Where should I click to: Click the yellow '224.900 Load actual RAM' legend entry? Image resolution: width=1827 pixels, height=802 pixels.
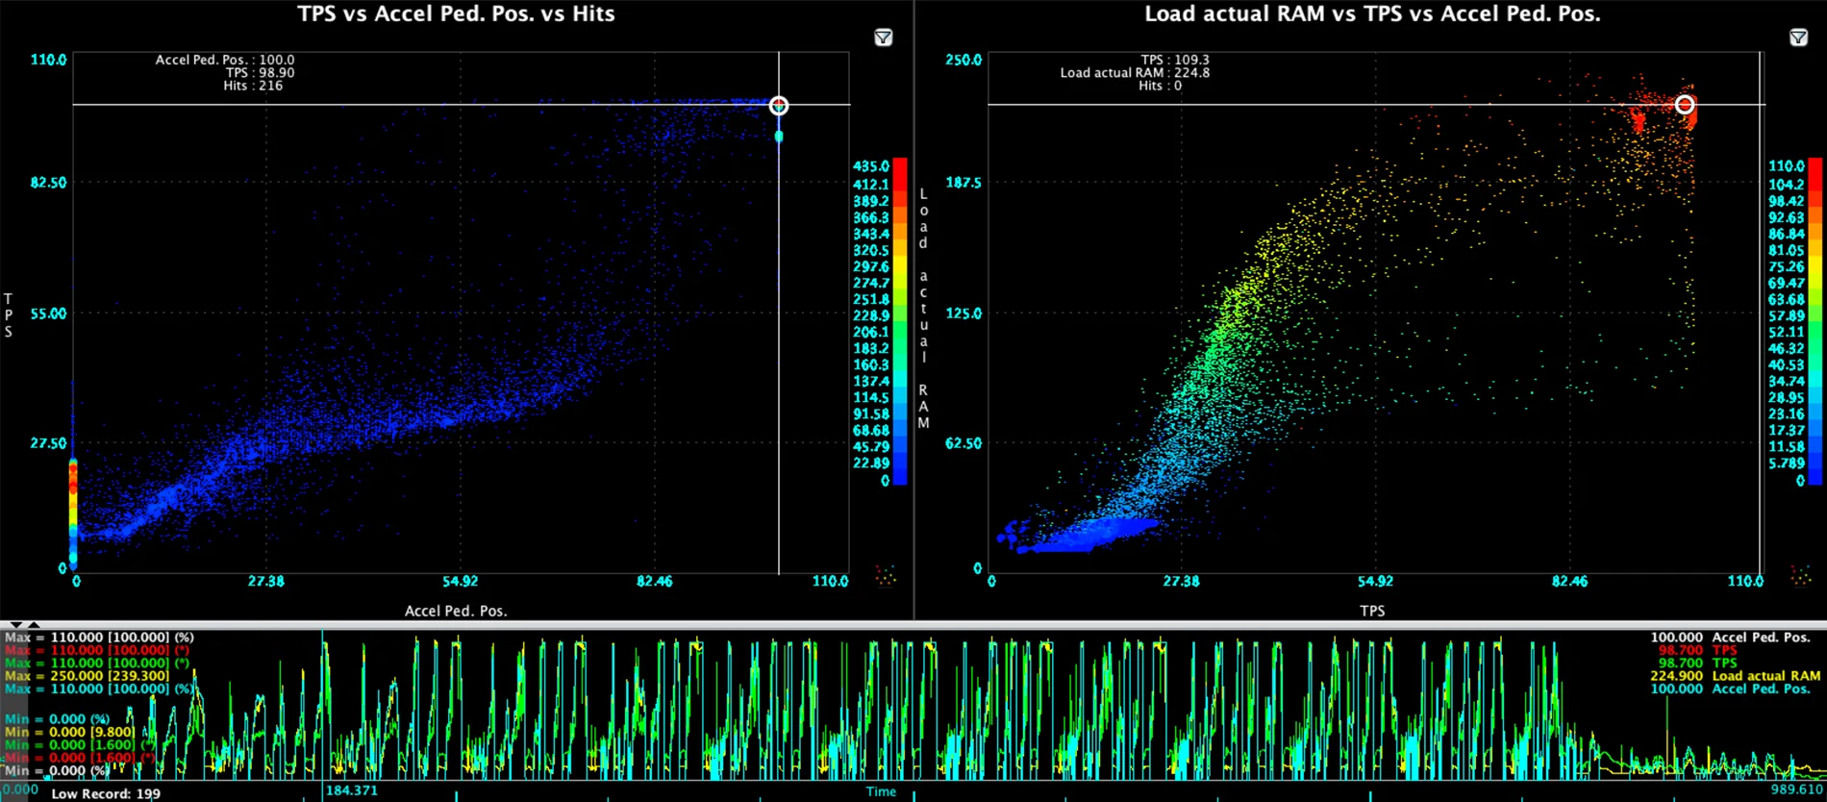1736,676
